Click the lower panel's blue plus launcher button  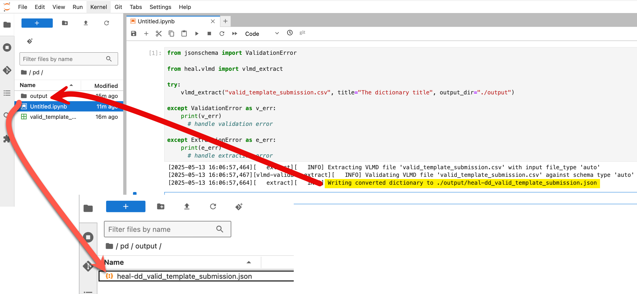(x=126, y=206)
